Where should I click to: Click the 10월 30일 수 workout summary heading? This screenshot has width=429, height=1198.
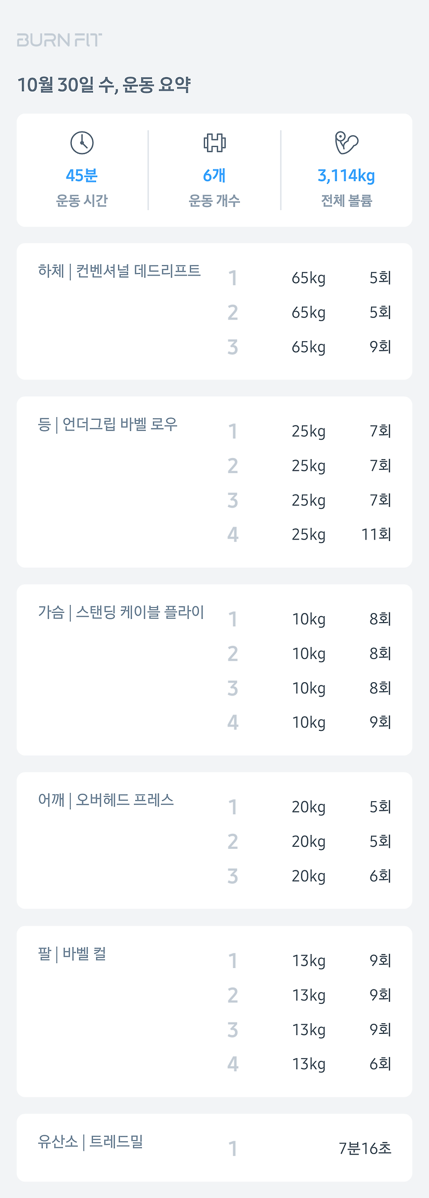click(103, 84)
